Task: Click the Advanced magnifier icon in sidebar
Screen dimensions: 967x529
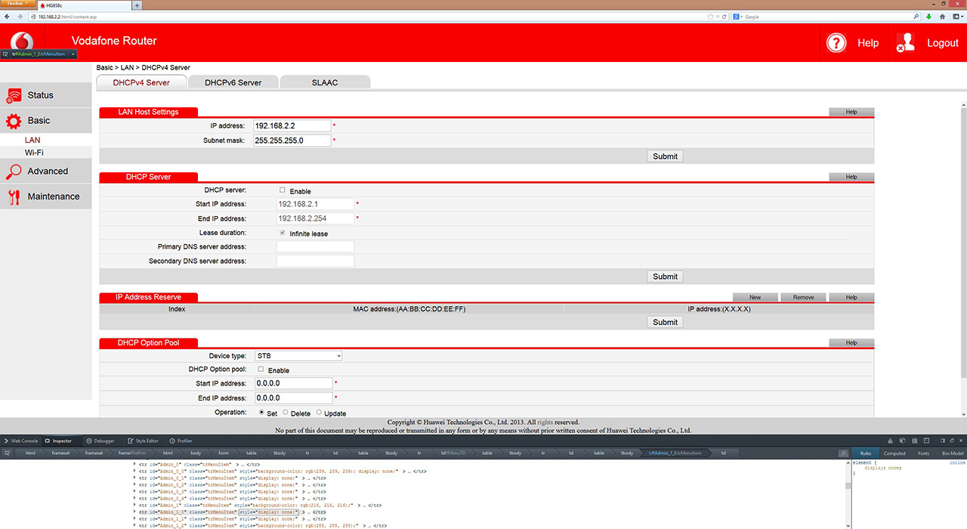Action: point(14,172)
